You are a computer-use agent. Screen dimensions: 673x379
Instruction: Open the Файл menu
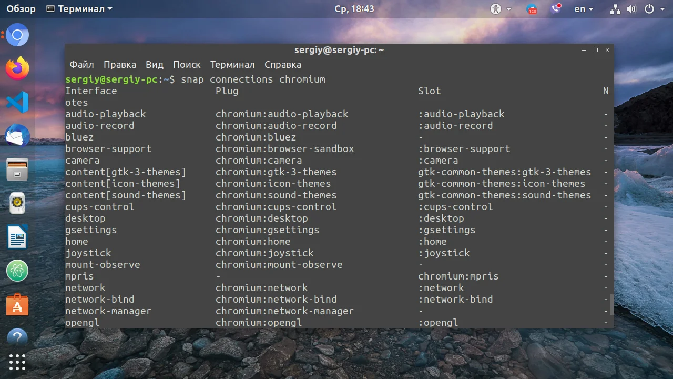[81, 65]
